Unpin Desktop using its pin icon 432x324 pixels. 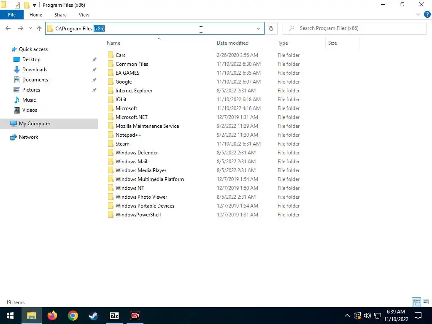point(94,59)
